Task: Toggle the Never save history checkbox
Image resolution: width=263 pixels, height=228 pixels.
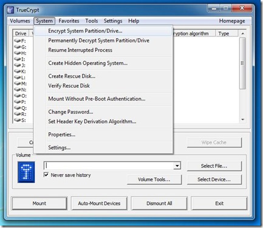Action: 46,175
